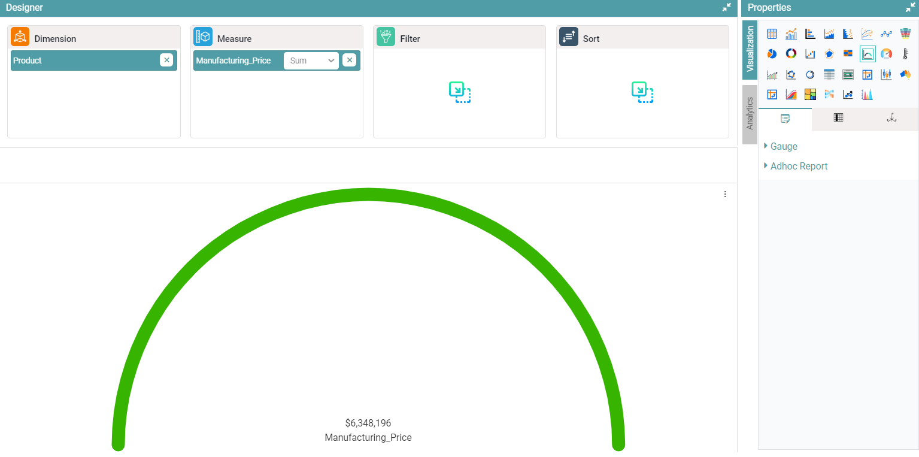Select the treemap visualization icon

click(810, 94)
